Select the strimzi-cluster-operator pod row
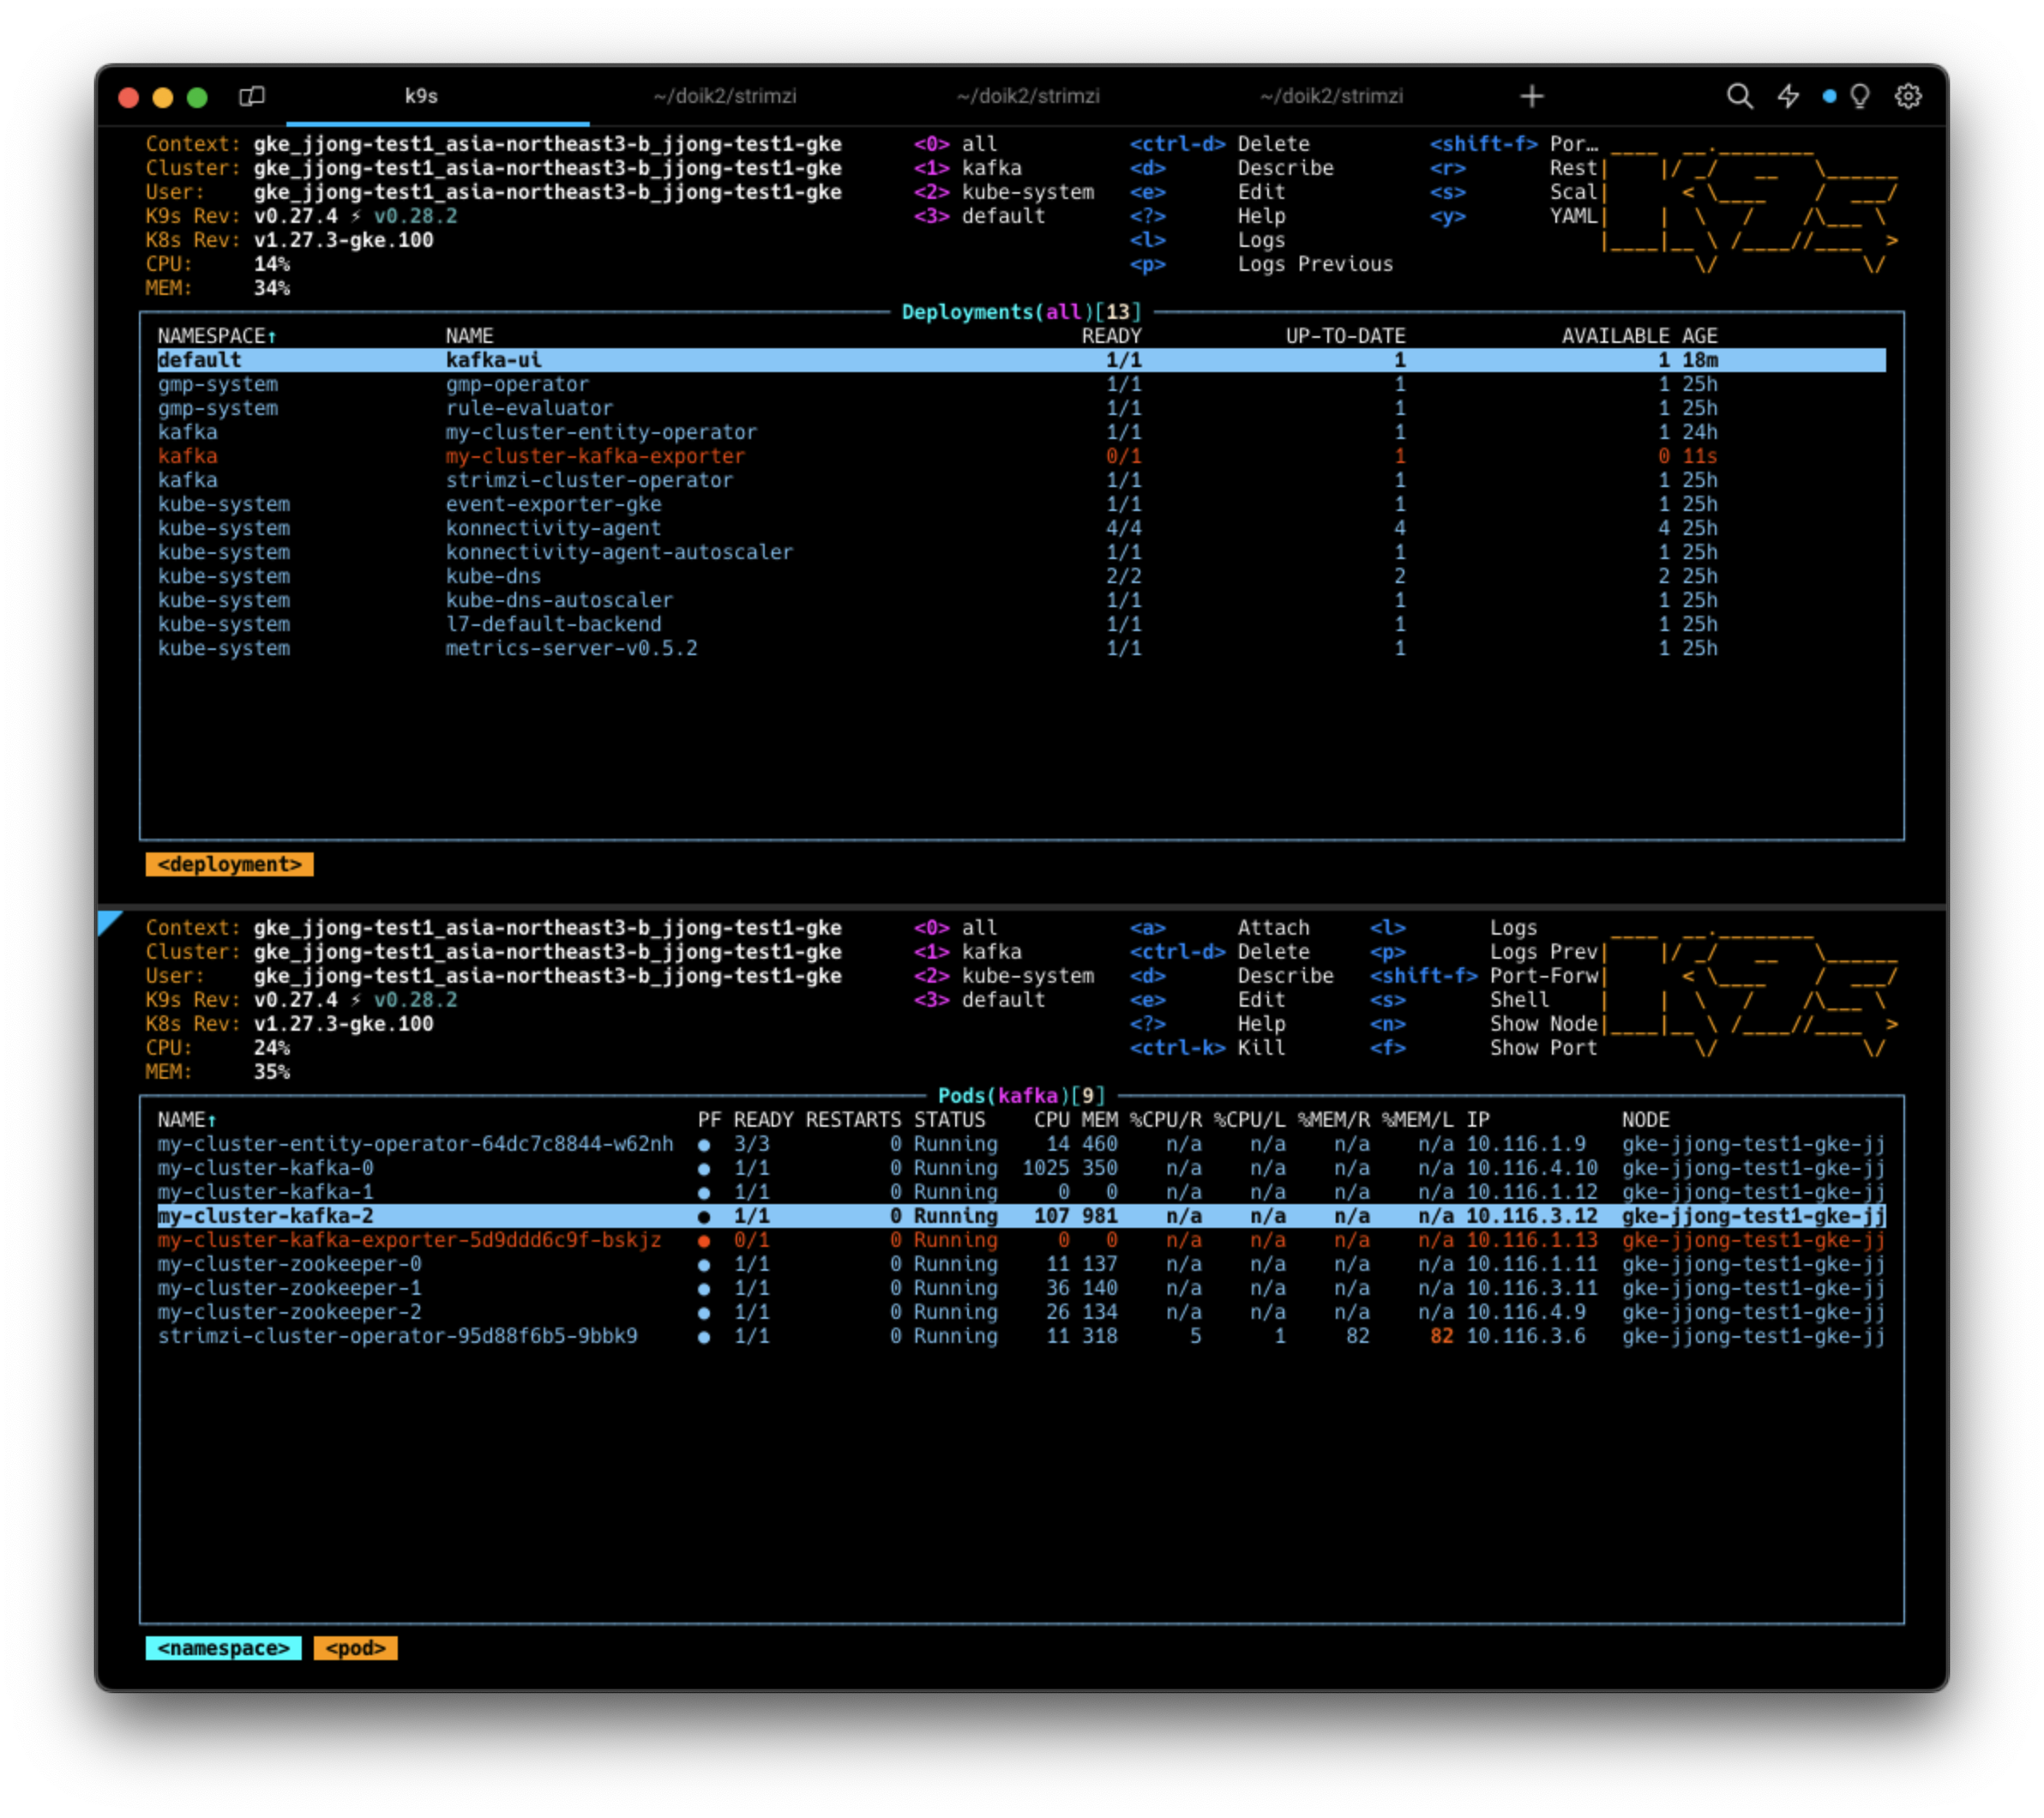The width and height of the screenshot is (2044, 1818). click(x=397, y=1336)
